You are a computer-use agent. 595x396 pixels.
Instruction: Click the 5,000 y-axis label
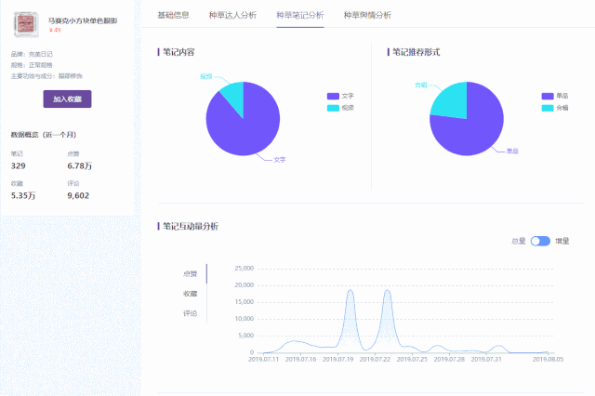(x=245, y=336)
